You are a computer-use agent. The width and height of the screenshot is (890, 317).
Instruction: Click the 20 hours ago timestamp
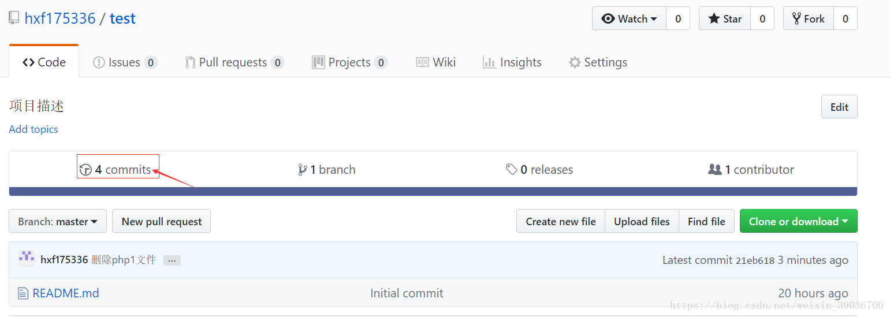813,293
